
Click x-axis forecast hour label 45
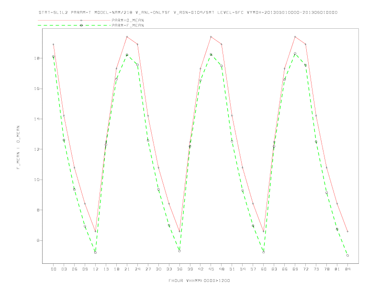pos(211,269)
